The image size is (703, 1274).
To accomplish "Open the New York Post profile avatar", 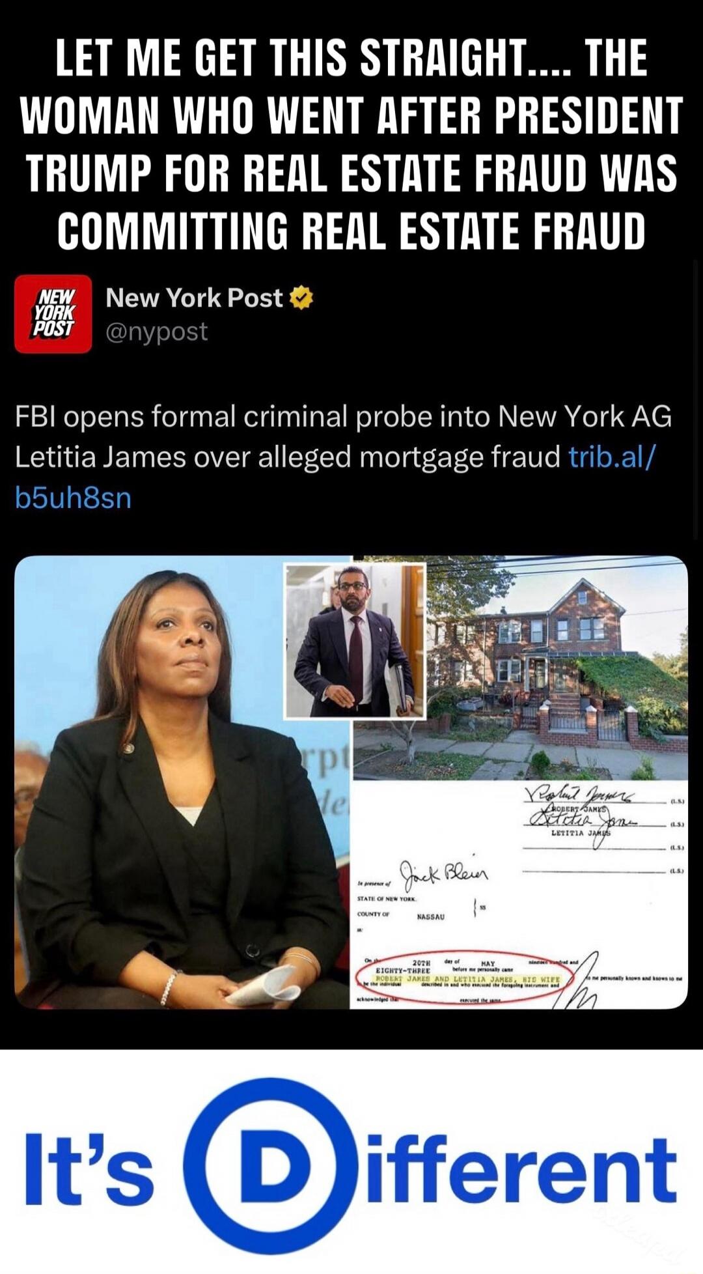I will [53, 314].
